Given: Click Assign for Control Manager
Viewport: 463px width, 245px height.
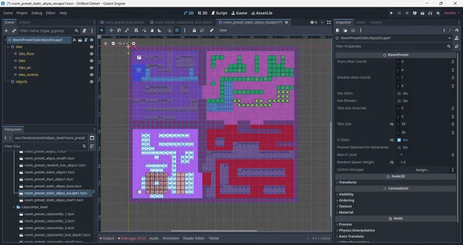Looking at the screenshot, I should [422, 170].
